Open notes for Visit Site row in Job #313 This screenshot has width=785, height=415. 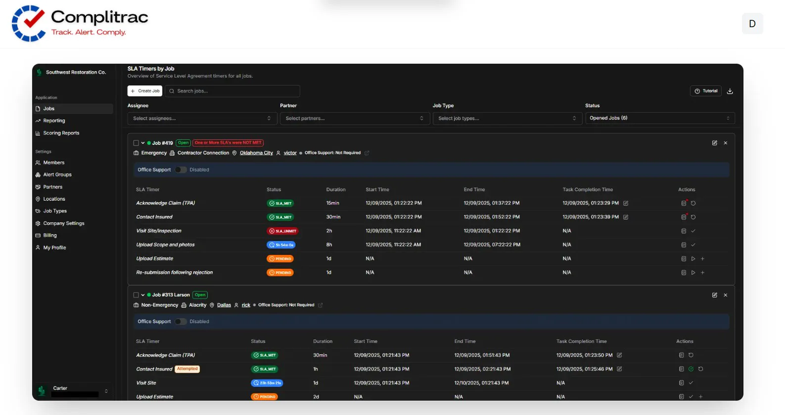[x=682, y=383]
